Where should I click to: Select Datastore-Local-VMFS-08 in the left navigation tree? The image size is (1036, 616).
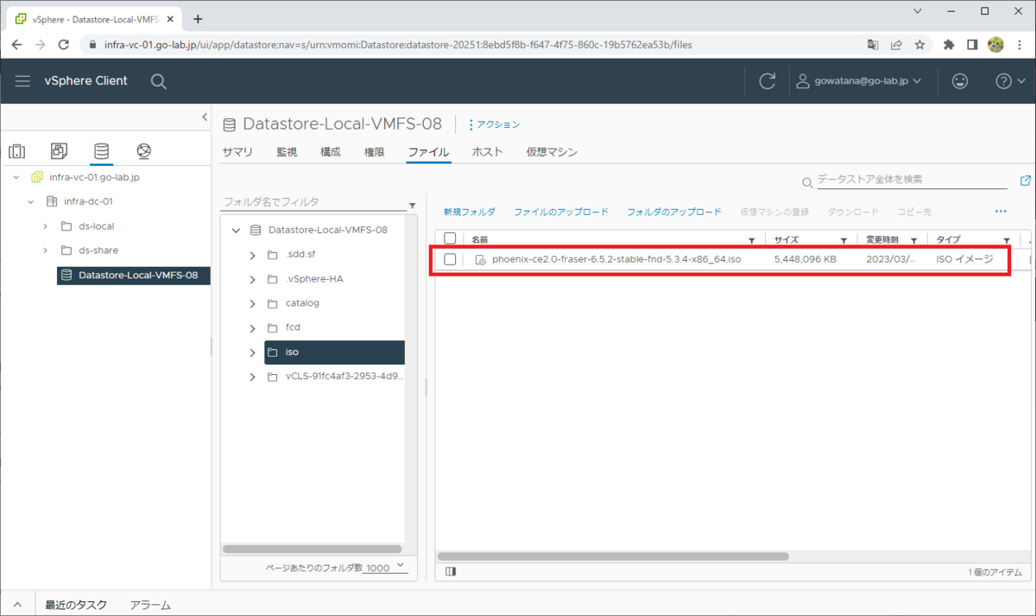[x=134, y=276]
